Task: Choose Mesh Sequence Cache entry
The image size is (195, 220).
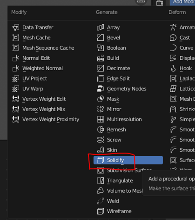Action: click(48, 48)
